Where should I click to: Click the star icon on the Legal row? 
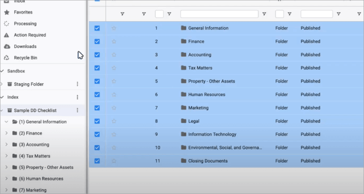coord(114,121)
